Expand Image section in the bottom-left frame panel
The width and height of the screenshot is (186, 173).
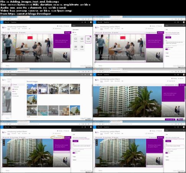74,156
